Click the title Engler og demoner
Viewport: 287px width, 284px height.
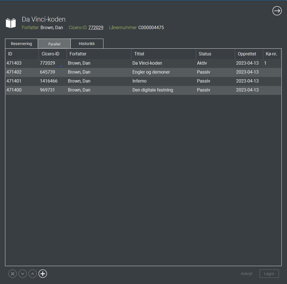point(151,72)
